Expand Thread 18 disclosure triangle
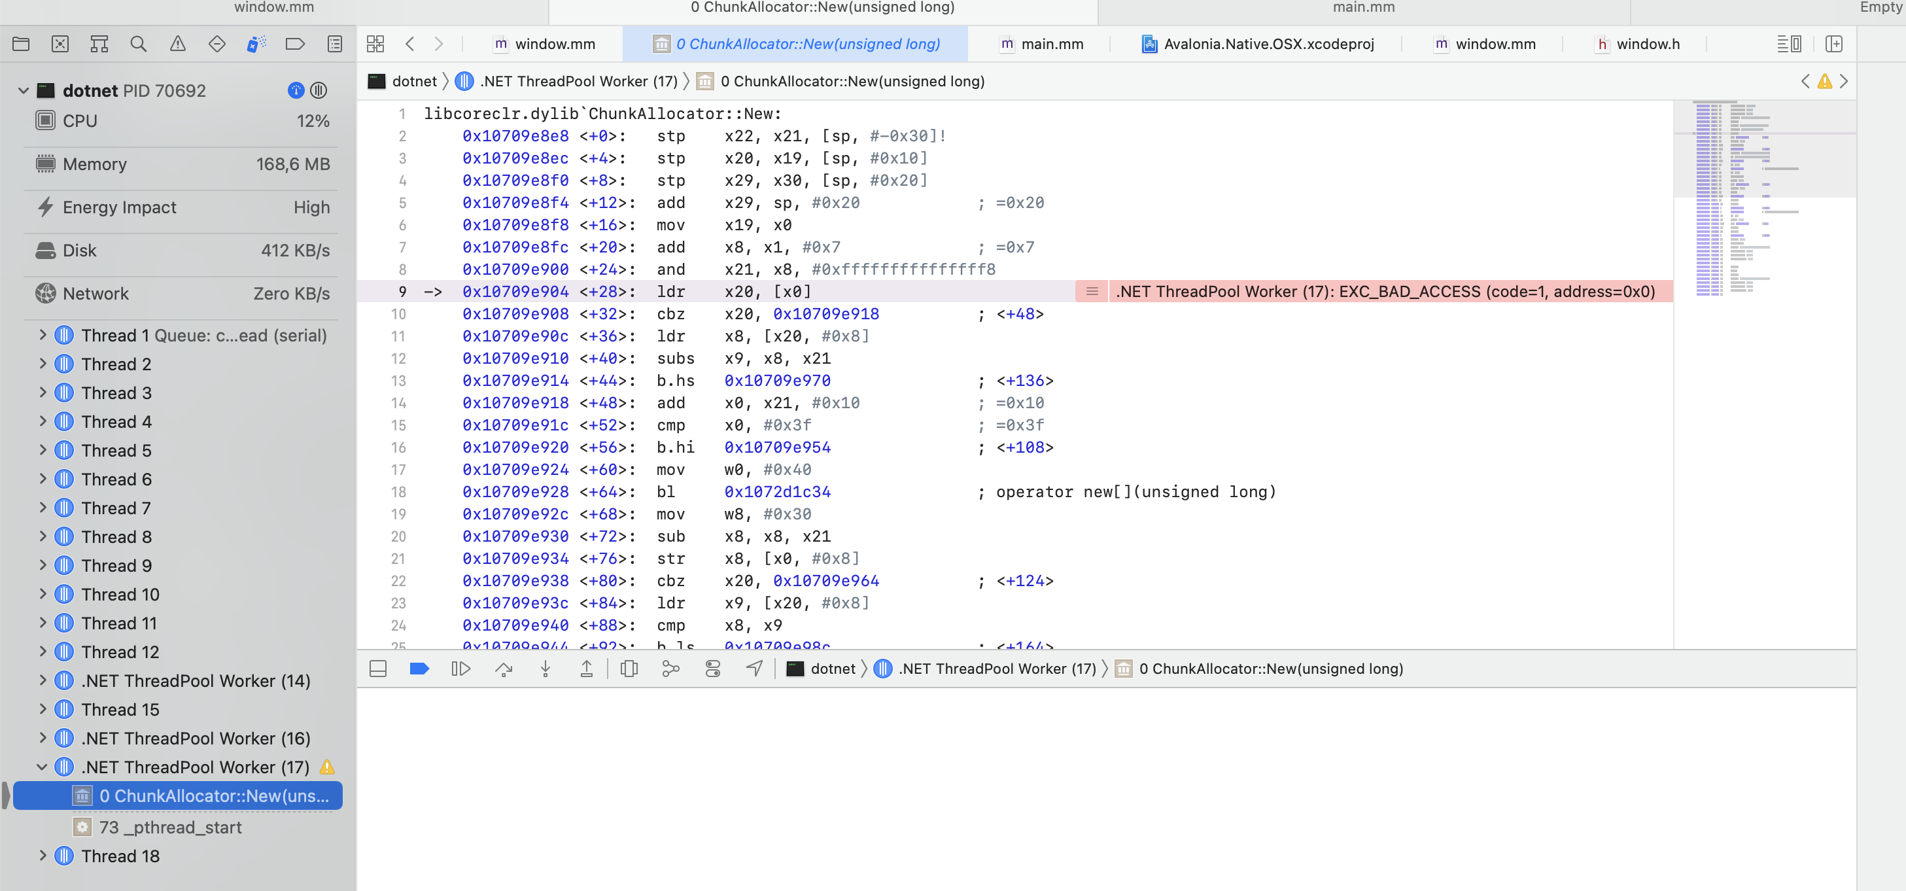The width and height of the screenshot is (1906, 891). click(x=42, y=856)
